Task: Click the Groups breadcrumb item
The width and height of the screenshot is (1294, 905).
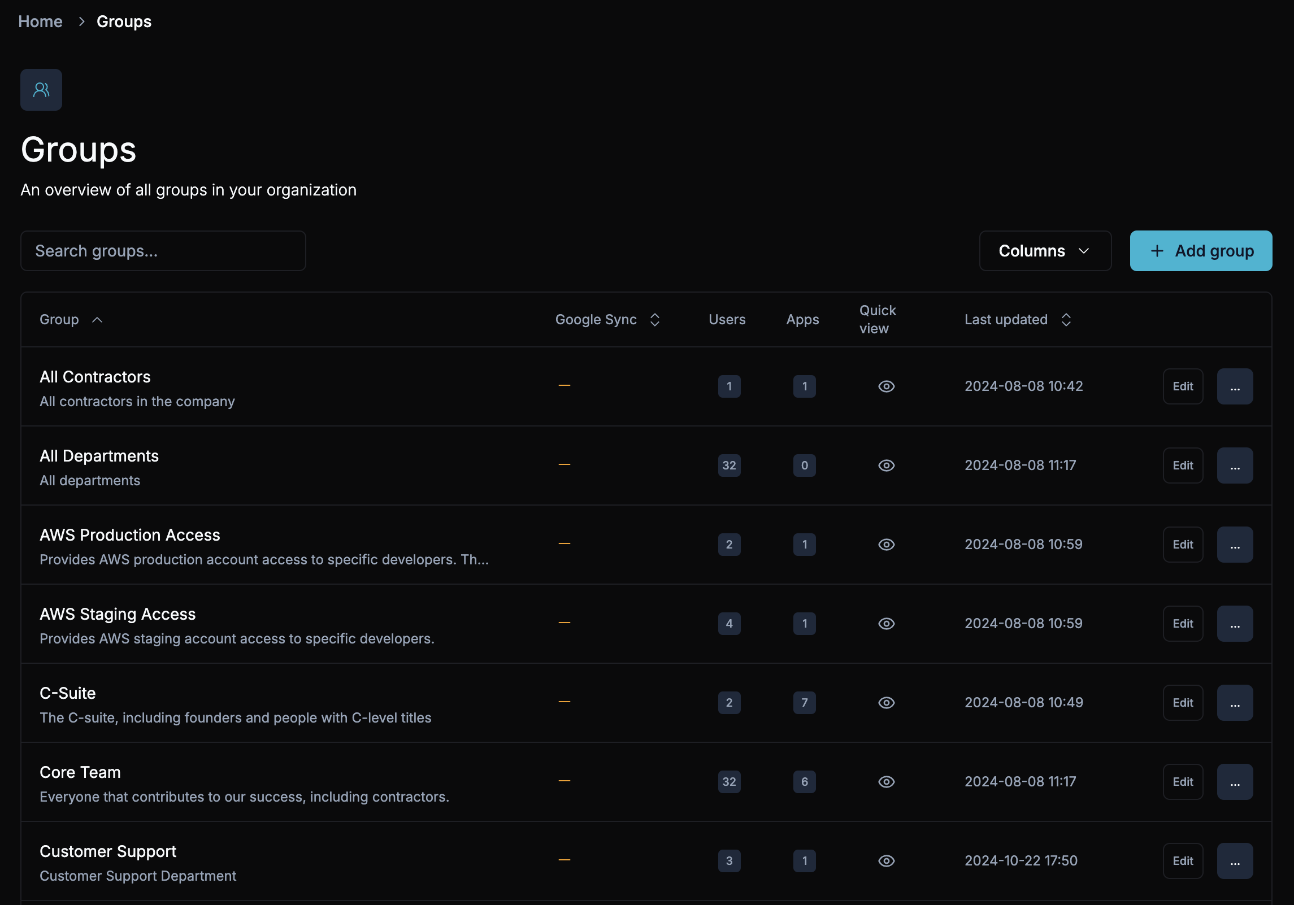Action: [x=124, y=21]
